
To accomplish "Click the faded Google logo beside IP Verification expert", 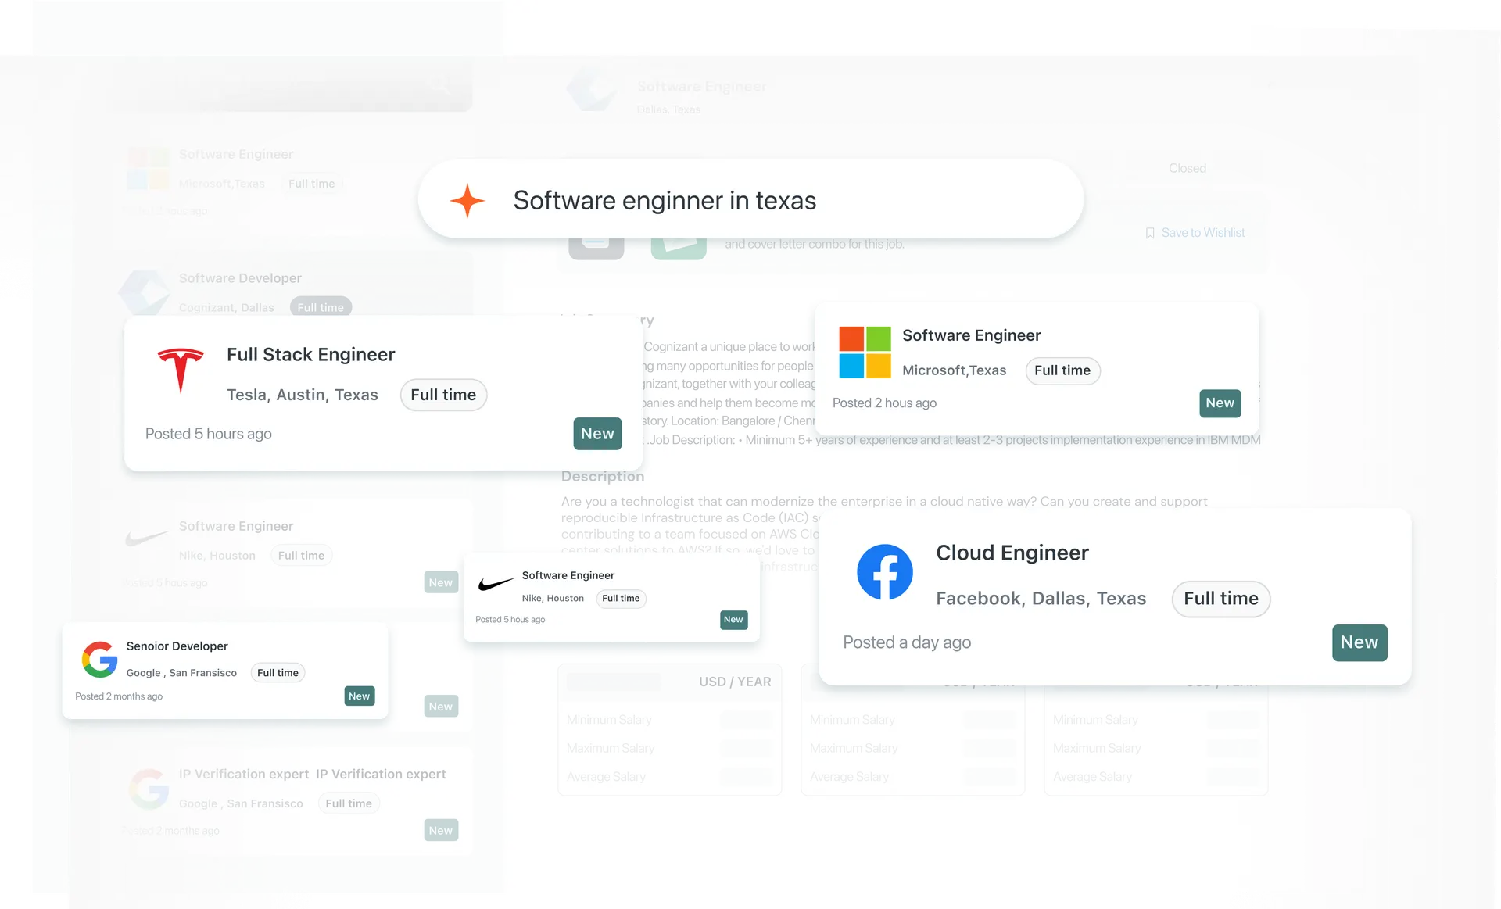I will 149,789.
